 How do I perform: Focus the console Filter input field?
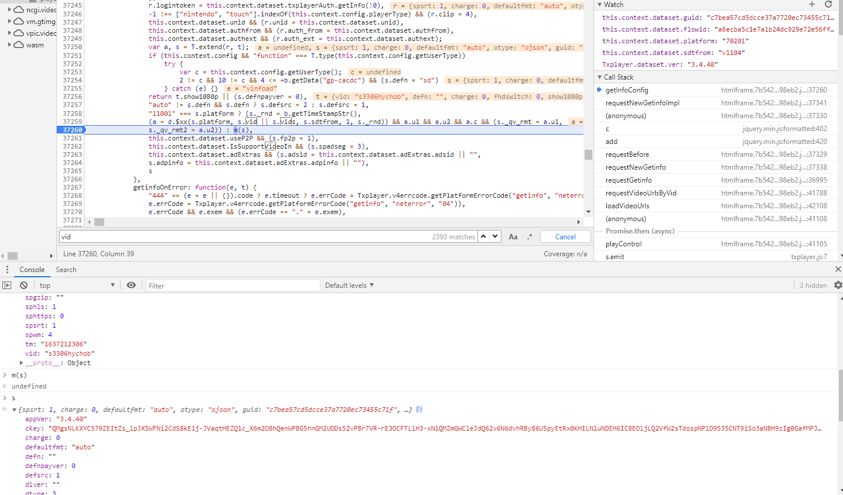click(233, 286)
